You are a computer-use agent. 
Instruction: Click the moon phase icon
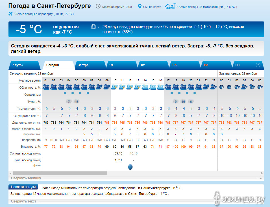coord(130,167)
